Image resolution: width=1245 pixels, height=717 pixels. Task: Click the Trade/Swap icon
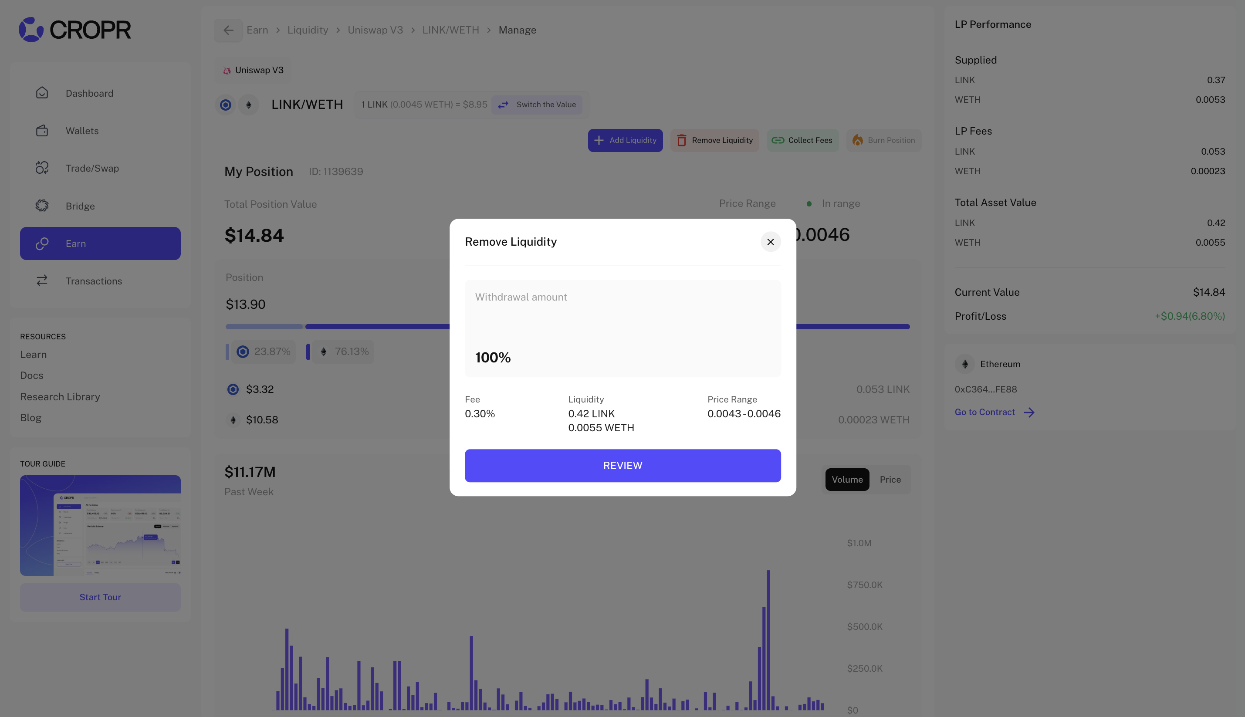[x=42, y=168]
